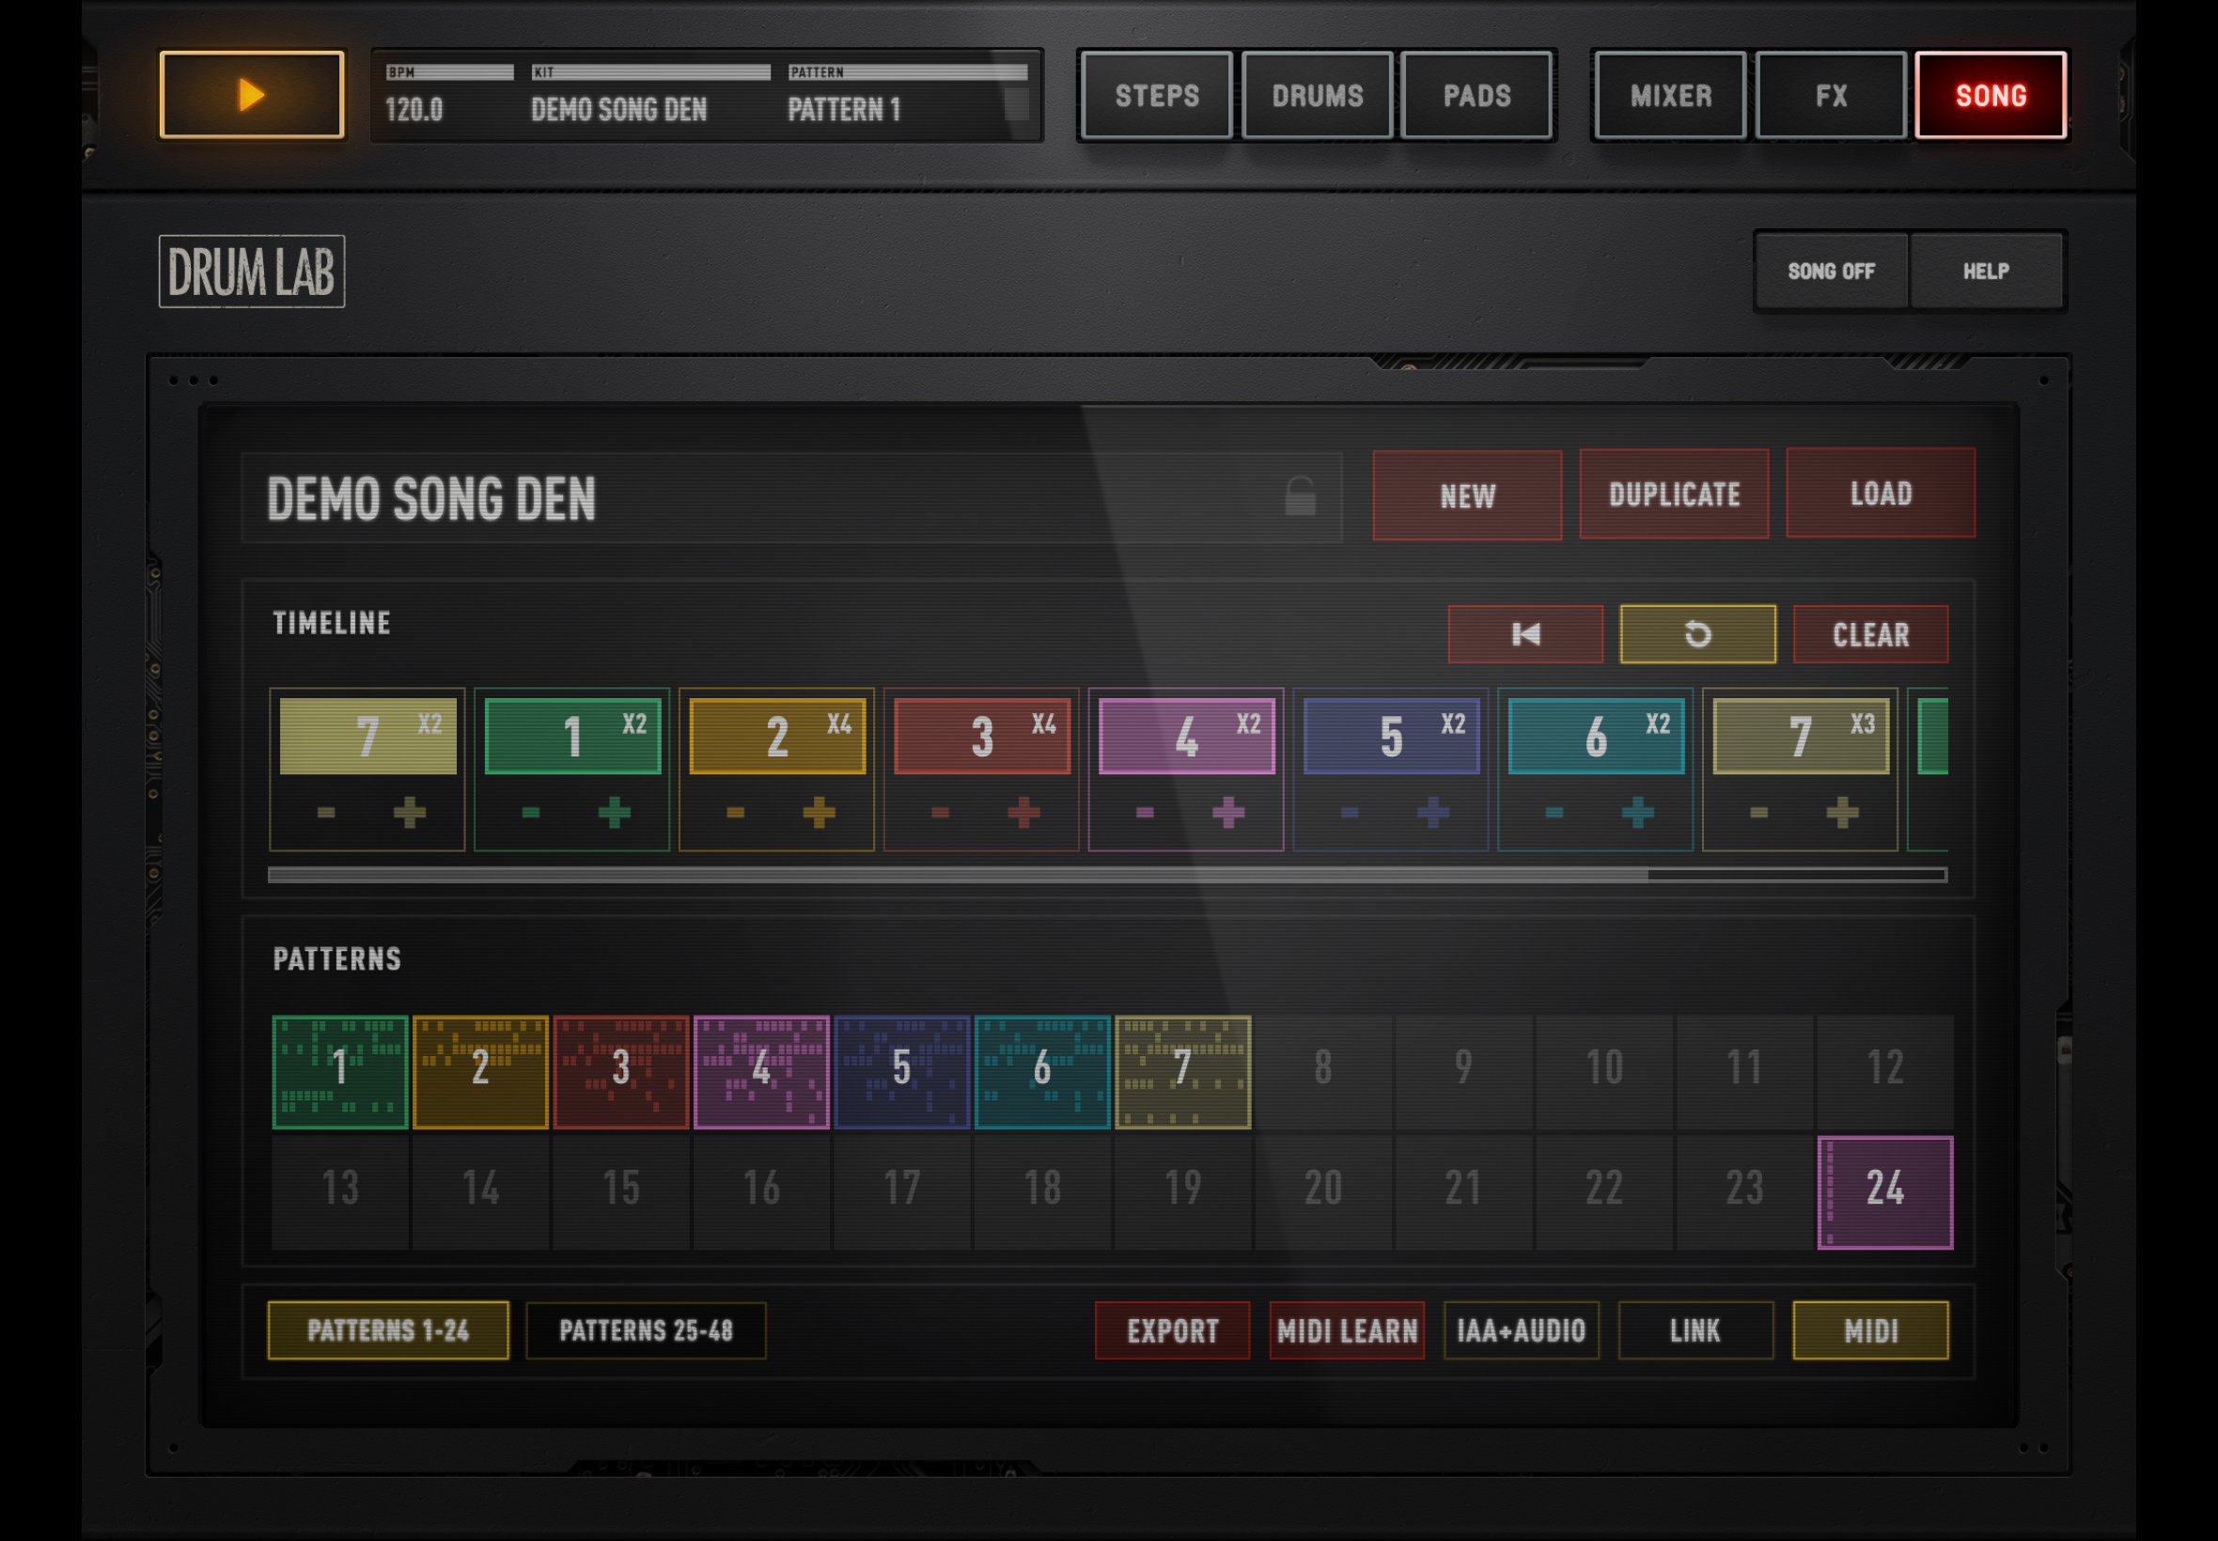Screen dimensions: 2218x1541
Task: Toggle the SONG OFF button
Action: click(x=1831, y=272)
